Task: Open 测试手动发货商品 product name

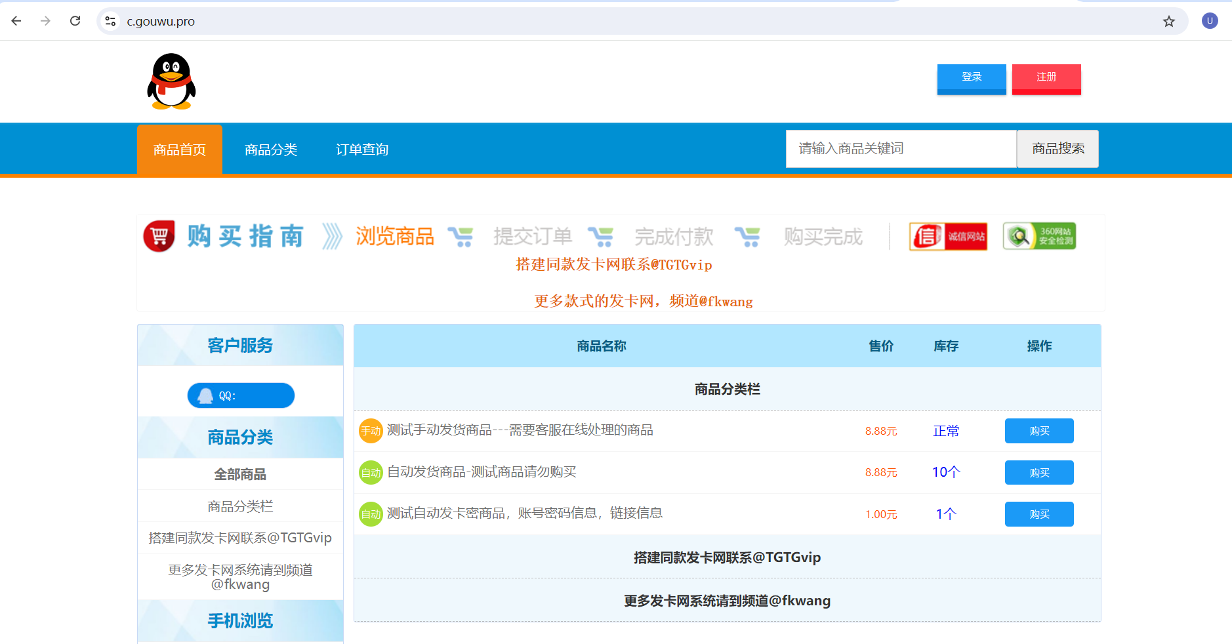Action: (520, 430)
